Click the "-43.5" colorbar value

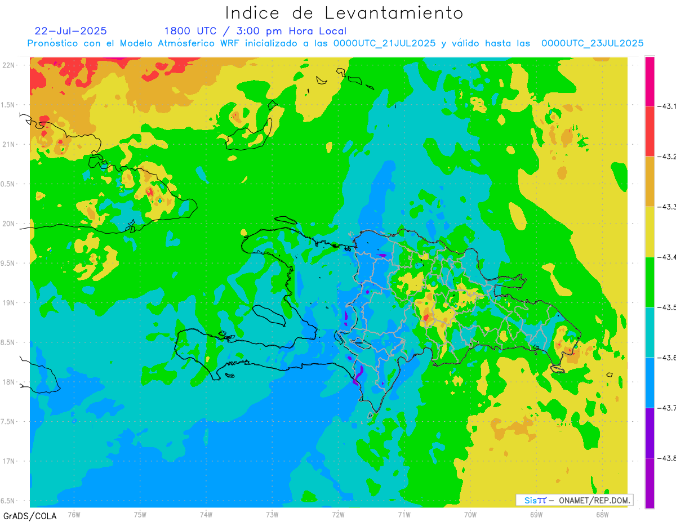tap(667, 307)
